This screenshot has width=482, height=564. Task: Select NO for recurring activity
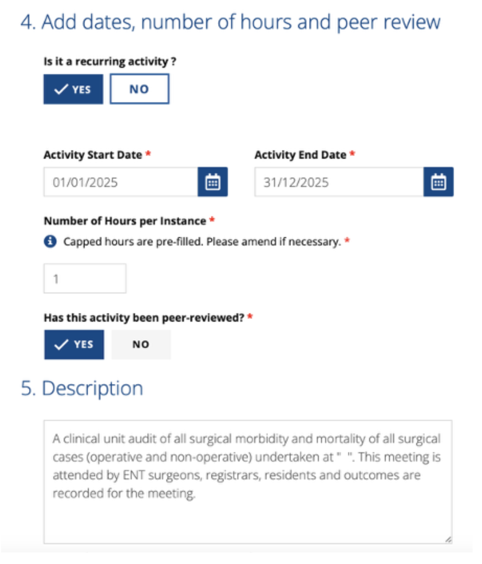click(139, 89)
